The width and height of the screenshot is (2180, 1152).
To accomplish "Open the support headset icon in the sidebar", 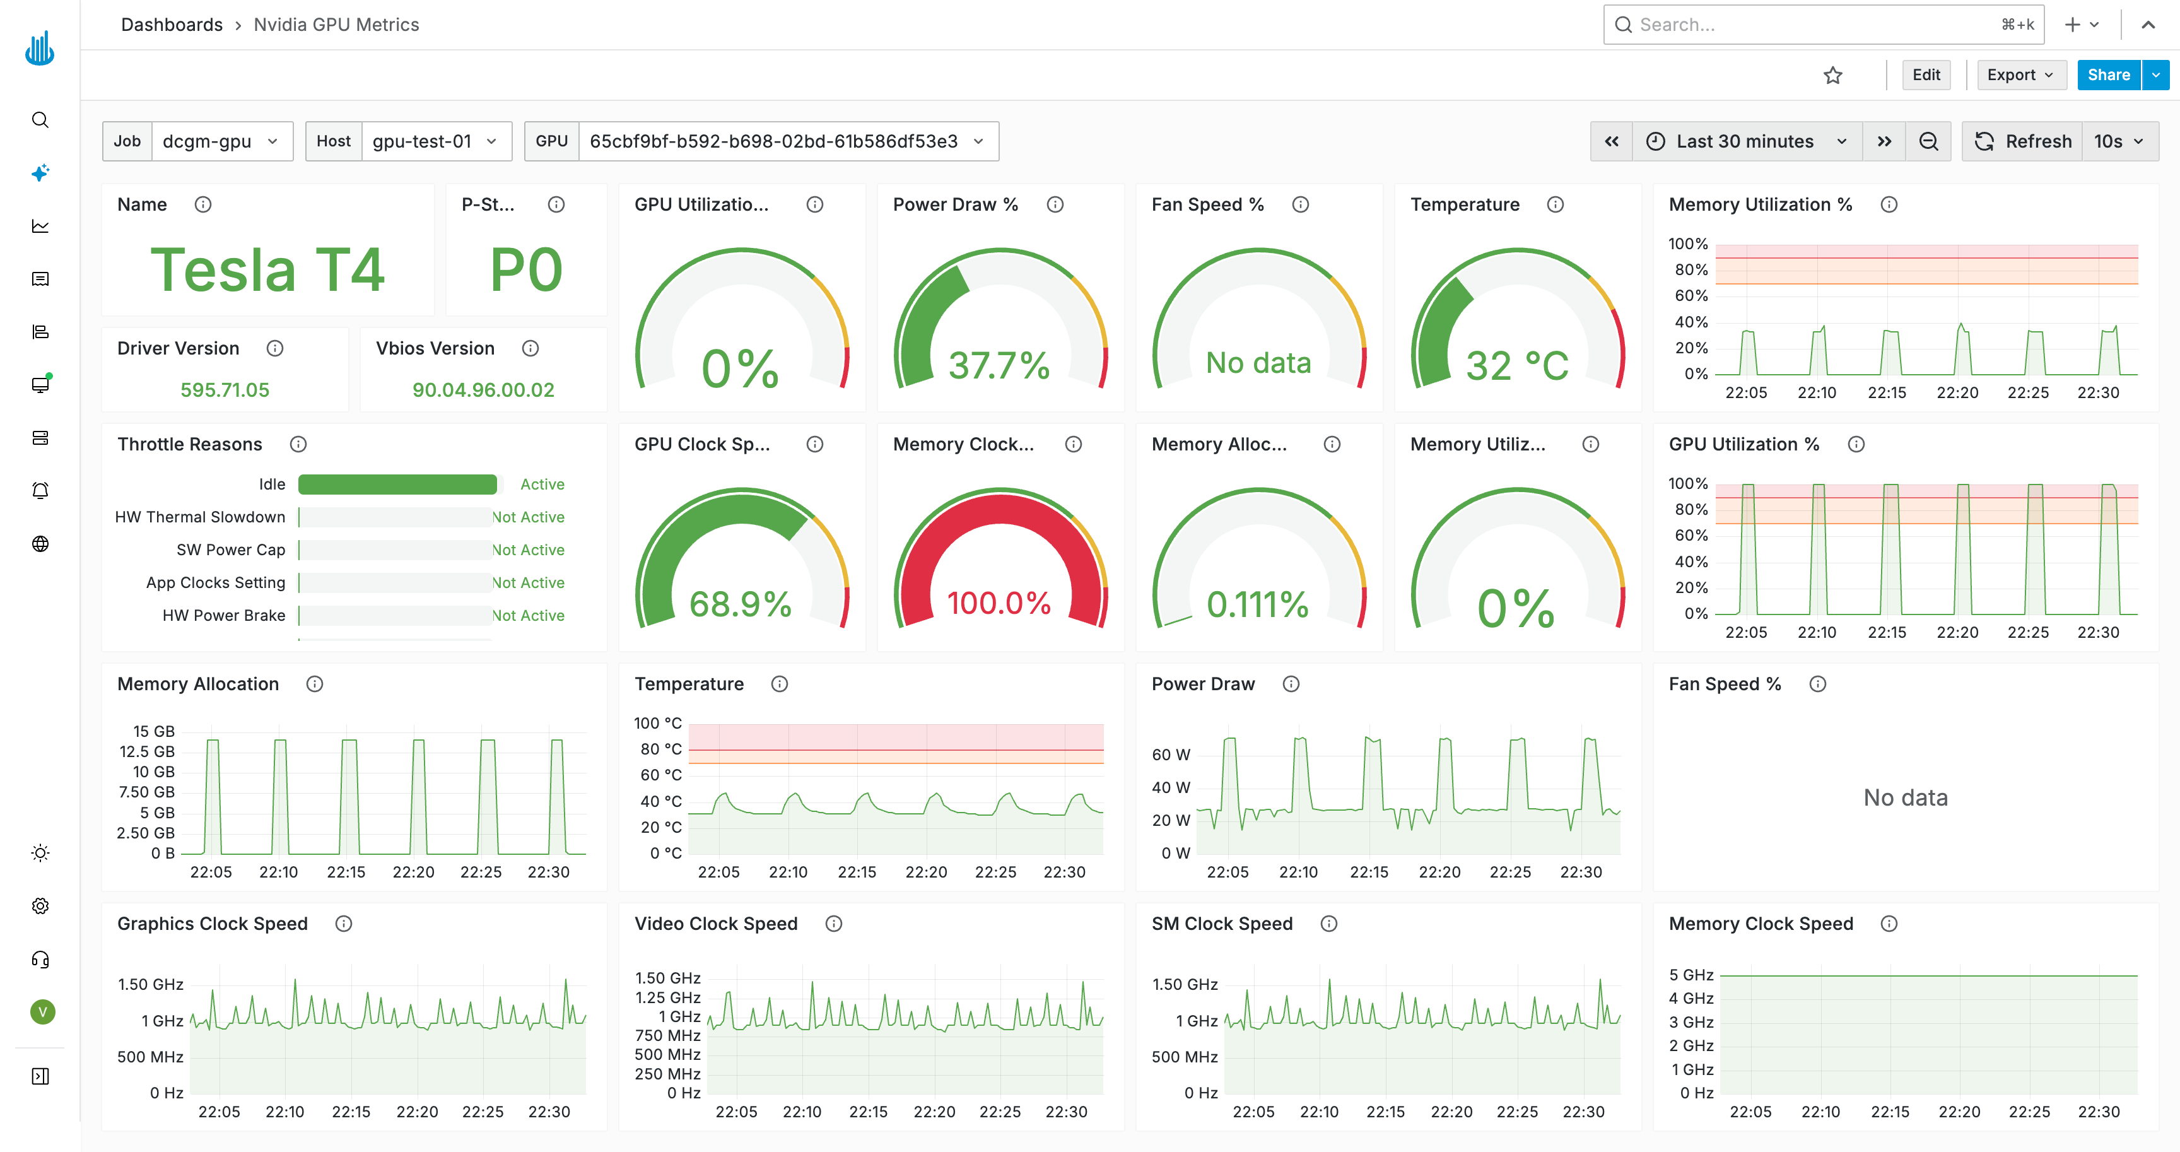I will tap(40, 959).
